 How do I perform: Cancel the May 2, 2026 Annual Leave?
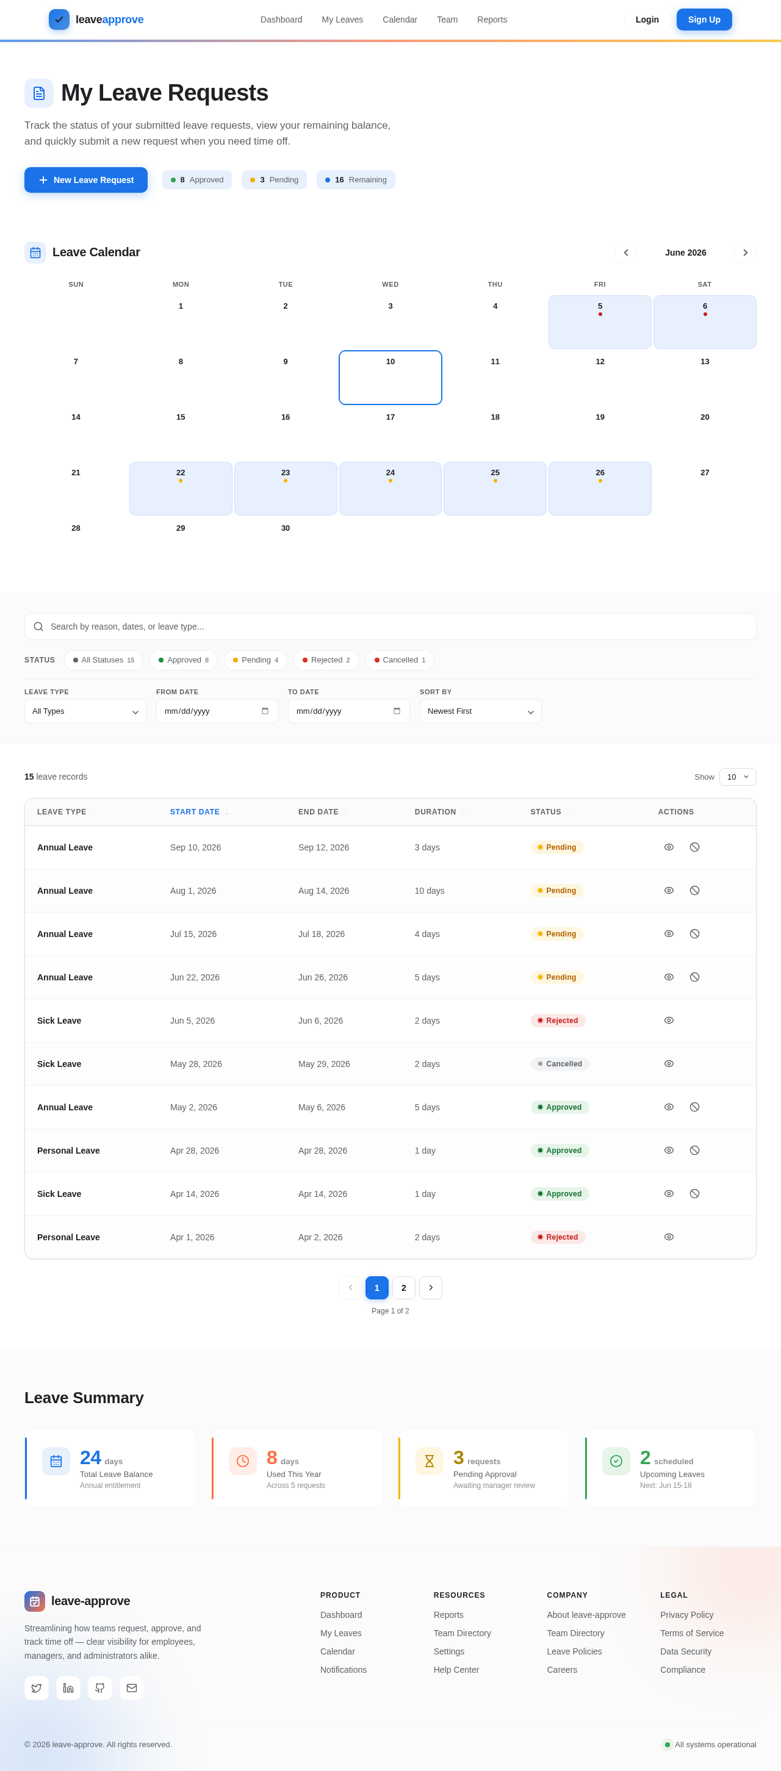tap(694, 1107)
